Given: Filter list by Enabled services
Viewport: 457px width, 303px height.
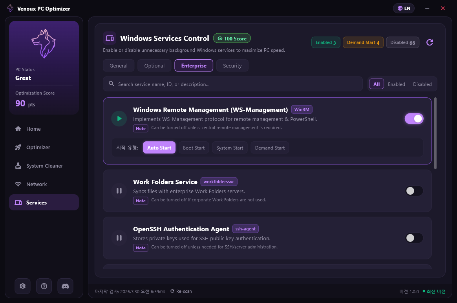Looking at the screenshot, I should [x=397, y=84].
